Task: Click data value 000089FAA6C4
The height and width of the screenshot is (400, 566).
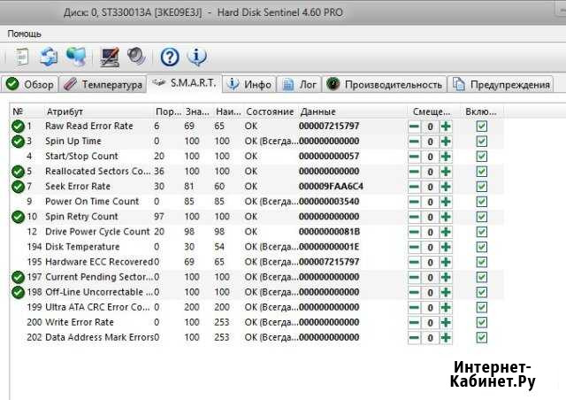Action: click(331, 187)
